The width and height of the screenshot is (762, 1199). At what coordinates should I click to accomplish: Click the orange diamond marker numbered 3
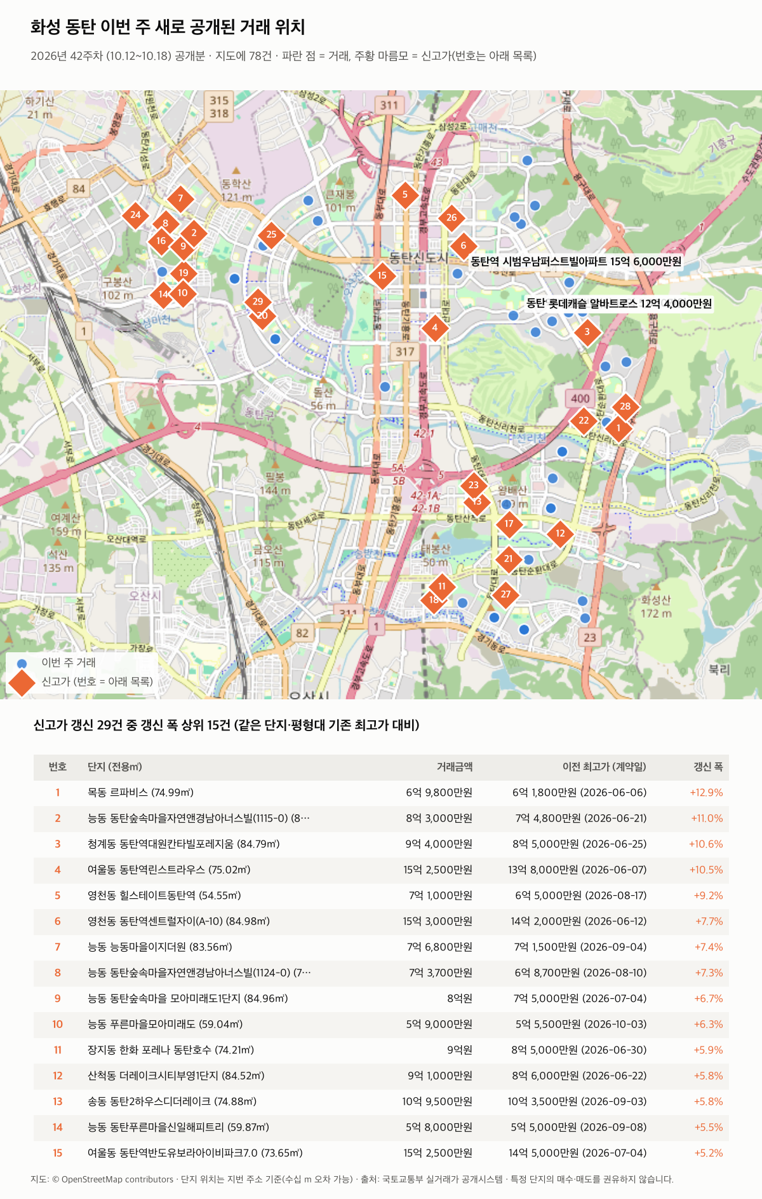(x=587, y=331)
